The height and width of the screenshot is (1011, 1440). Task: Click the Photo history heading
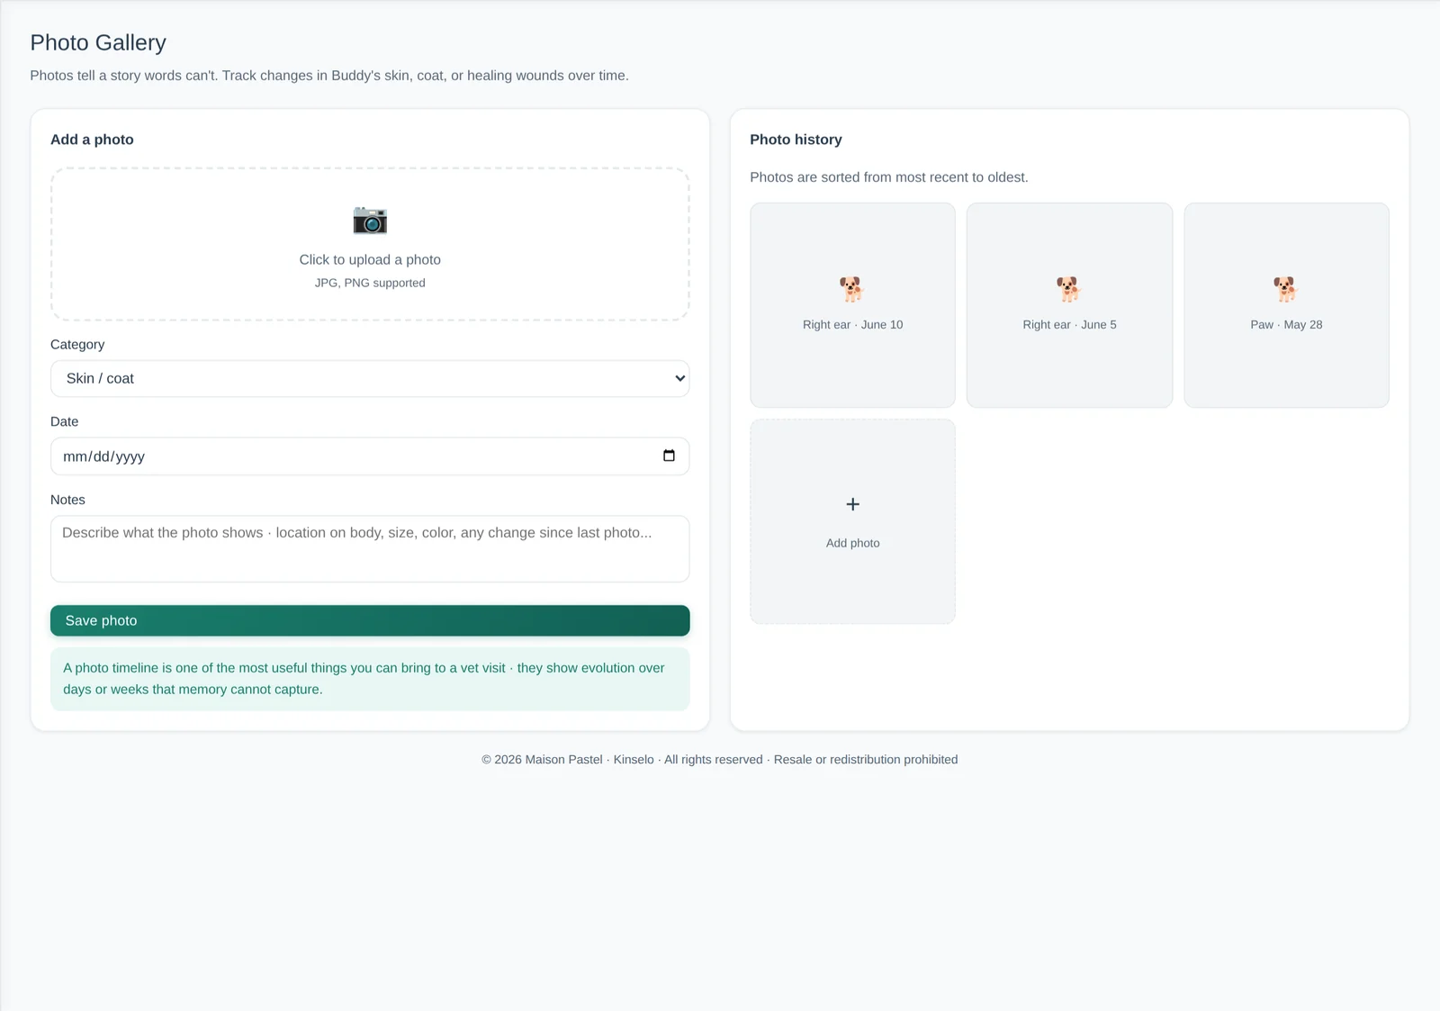pos(796,140)
